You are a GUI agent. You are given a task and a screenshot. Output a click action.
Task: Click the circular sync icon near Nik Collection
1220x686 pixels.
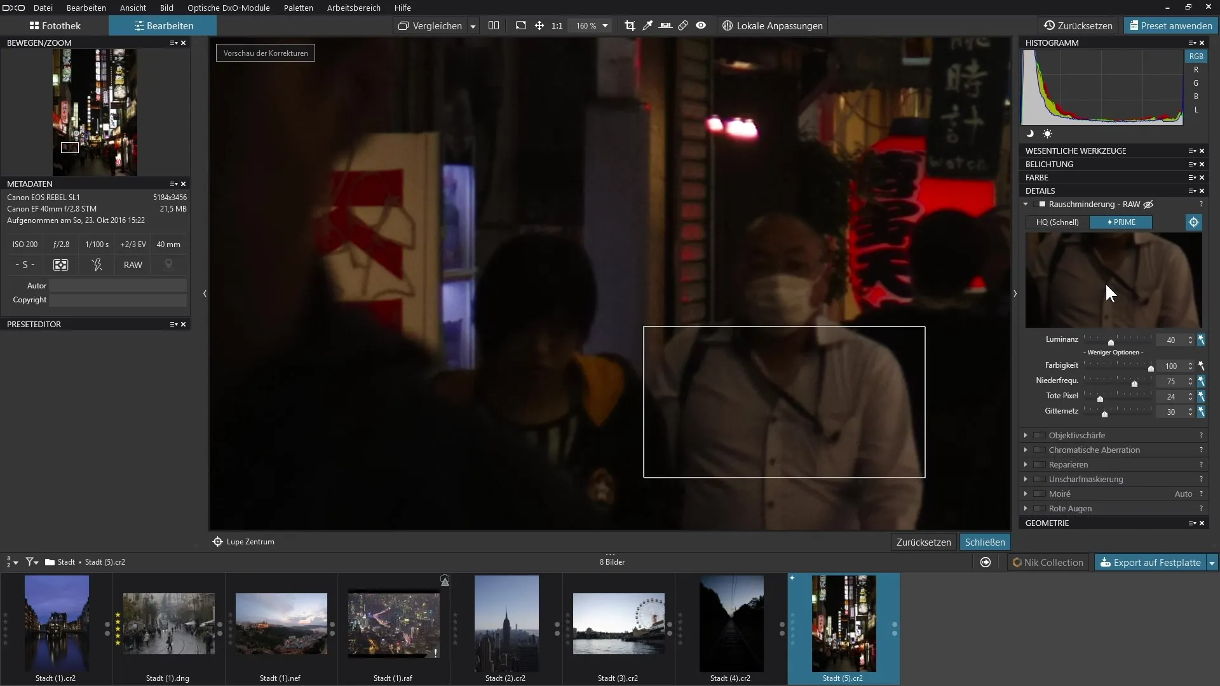click(986, 562)
